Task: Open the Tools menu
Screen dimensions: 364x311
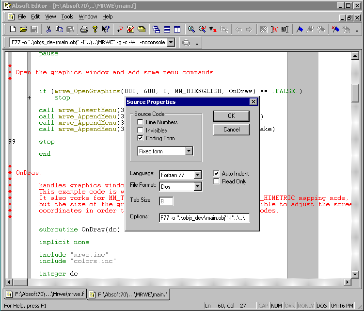Action: pyautogui.click(x=67, y=16)
